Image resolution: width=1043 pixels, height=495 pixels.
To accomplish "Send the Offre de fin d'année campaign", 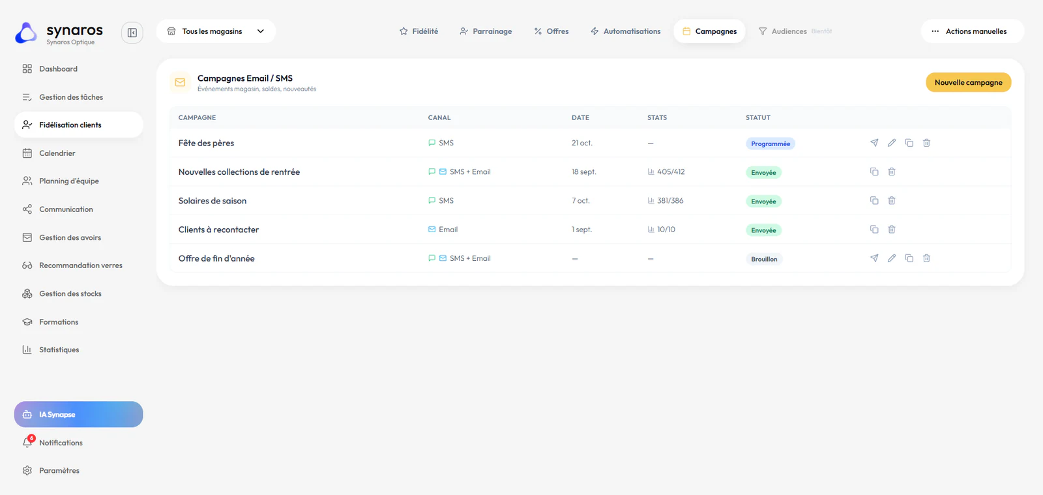I will tap(874, 258).
